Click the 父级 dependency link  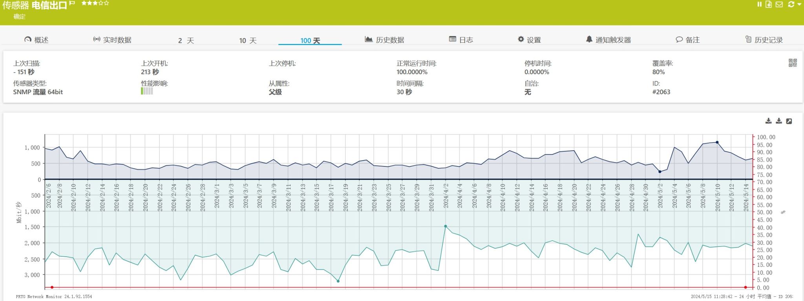pyautogui.click(x=275, y=92)
